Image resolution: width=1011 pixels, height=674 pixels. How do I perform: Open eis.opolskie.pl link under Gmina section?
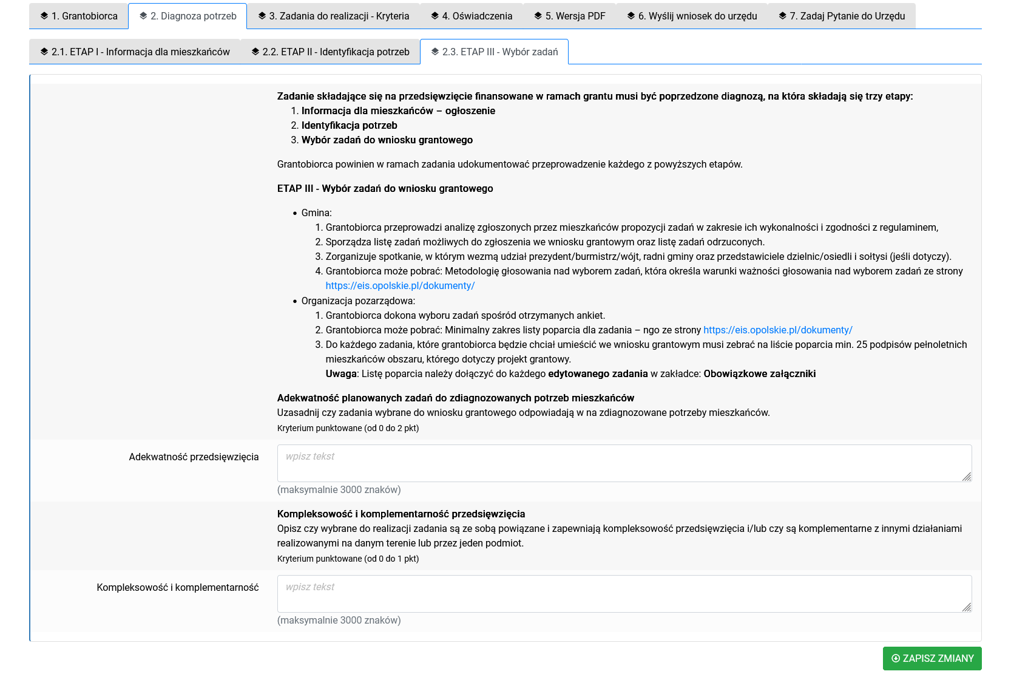click(x=400, y=286)
